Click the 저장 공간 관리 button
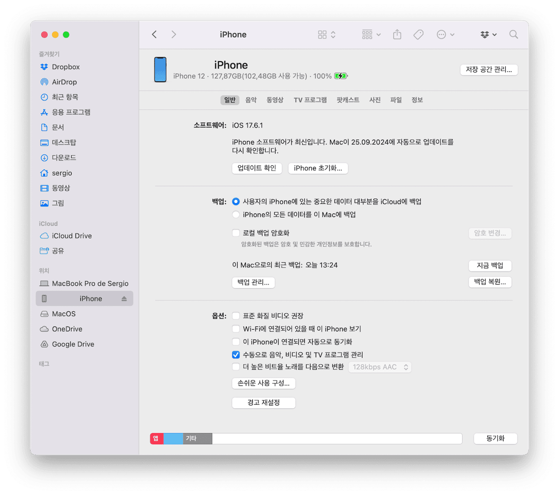 [489, 69]
